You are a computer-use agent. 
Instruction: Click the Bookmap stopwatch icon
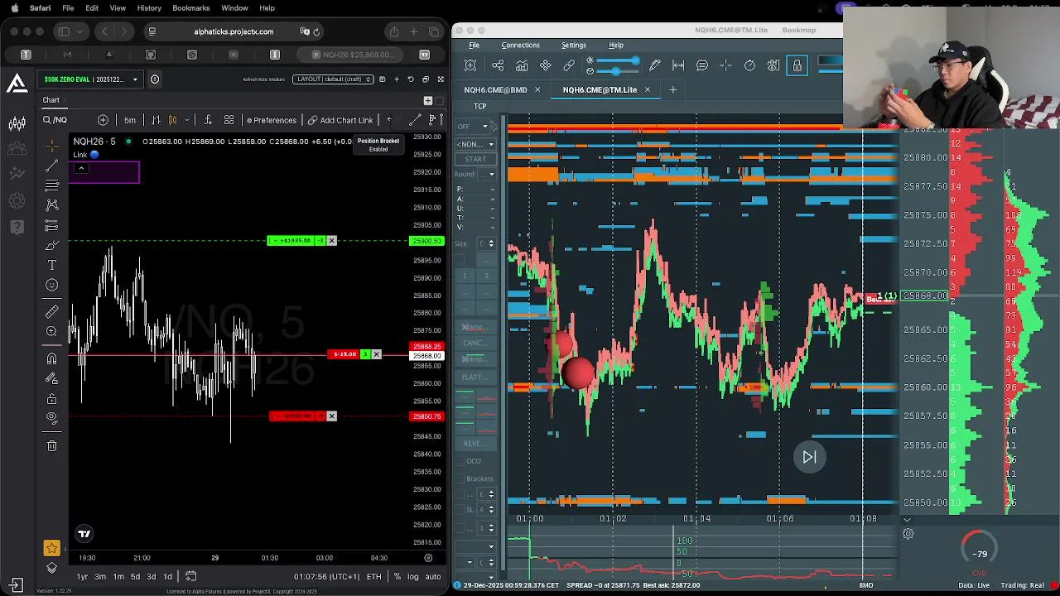(749, 65)
